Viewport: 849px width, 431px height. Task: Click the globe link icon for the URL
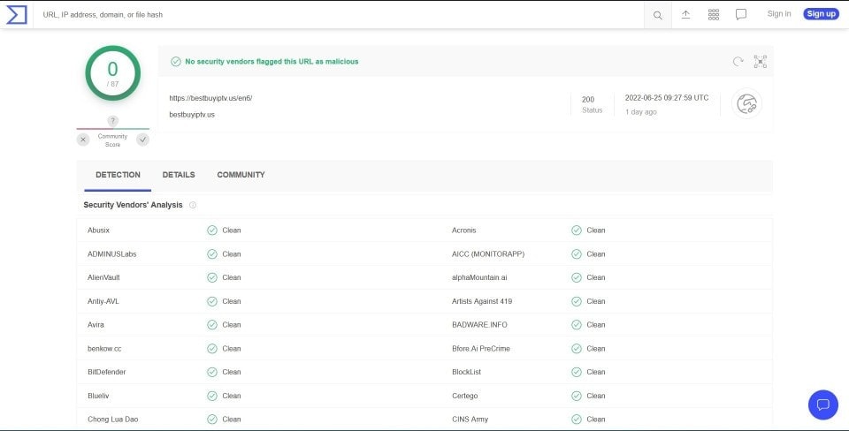[746, 103]
